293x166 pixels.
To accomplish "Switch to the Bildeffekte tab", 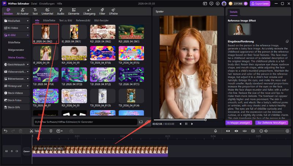I will pyautogui.click(x=49, y=20).
